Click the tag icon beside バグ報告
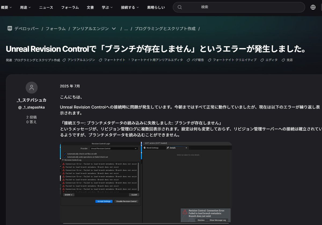The image size is (322, 225). click(188, 60)
